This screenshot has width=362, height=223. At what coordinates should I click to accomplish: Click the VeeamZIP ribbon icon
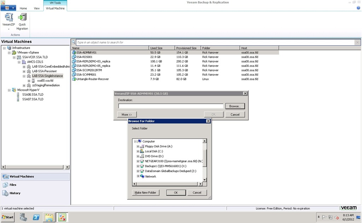click(9, 17)
